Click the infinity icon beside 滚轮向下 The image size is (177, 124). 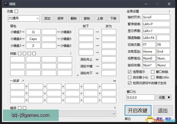tap(97, 73)
